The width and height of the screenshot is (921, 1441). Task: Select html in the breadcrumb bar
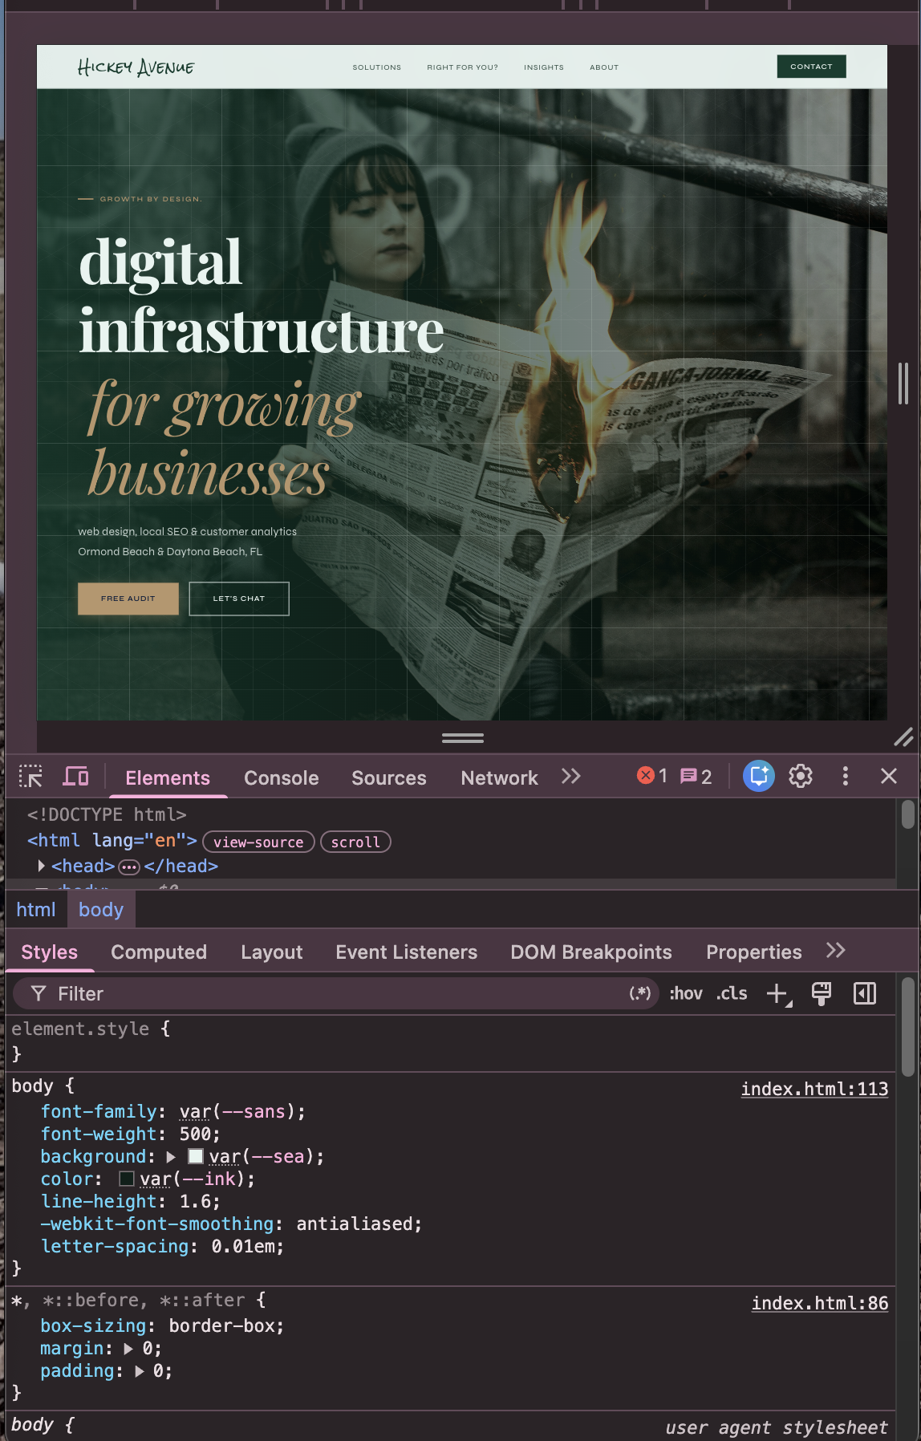(x=36, y=909)
